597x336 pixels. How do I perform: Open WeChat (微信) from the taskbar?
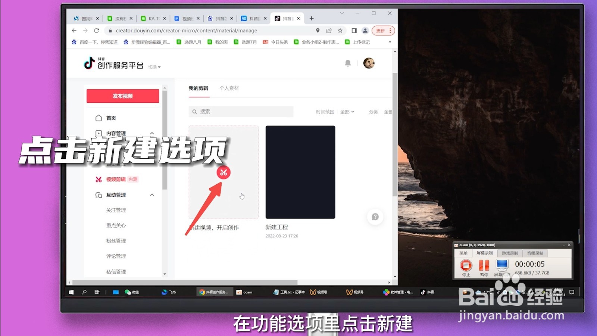(x=132, y=292)
